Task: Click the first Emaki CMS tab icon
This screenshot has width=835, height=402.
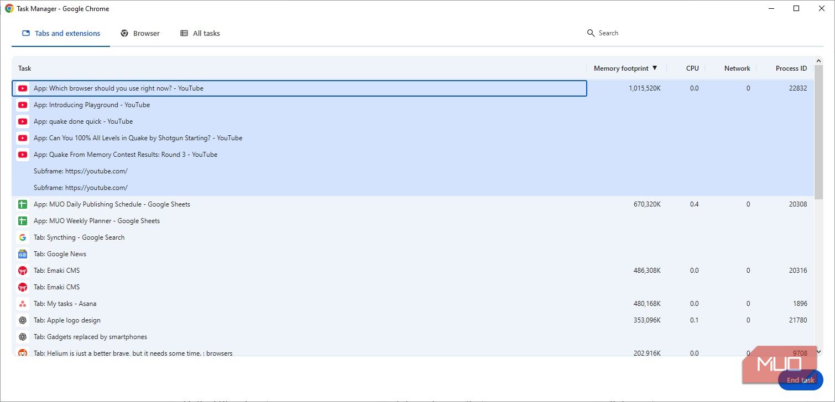Action: pyautogui.click(x=23, y=271)
